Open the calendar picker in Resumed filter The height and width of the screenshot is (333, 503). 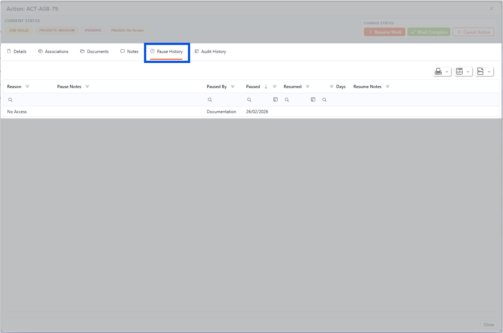coord(313,100)
